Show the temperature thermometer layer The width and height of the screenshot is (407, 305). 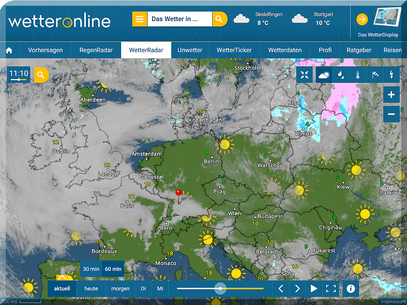click(358, 75)
